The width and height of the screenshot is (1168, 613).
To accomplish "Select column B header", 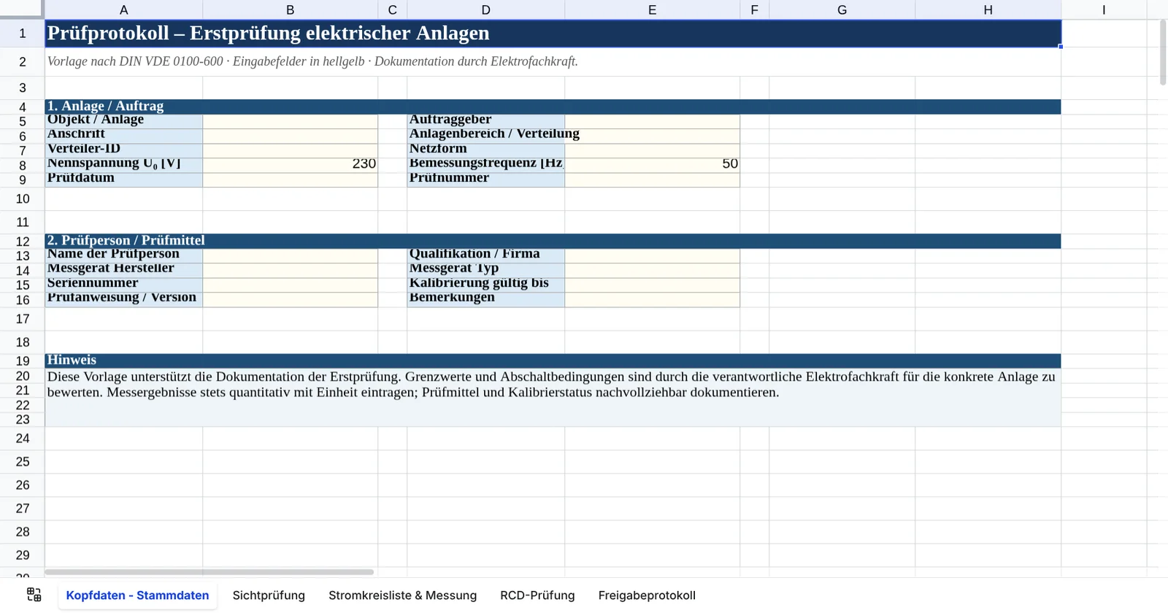I will tap(290, 9).
